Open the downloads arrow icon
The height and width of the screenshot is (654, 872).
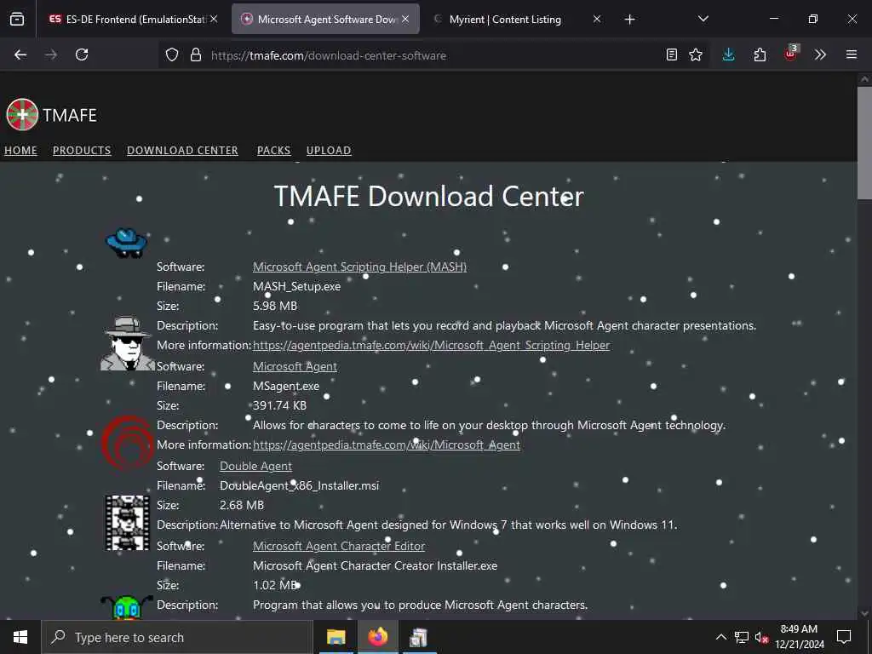click(x=729, y=54)
